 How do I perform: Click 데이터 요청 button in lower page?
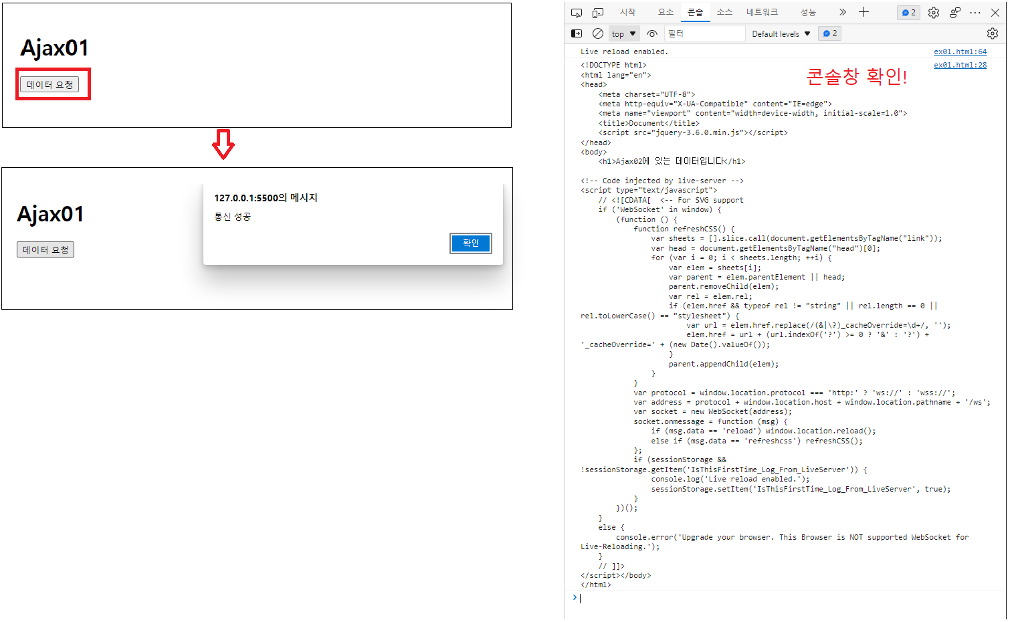45,249
